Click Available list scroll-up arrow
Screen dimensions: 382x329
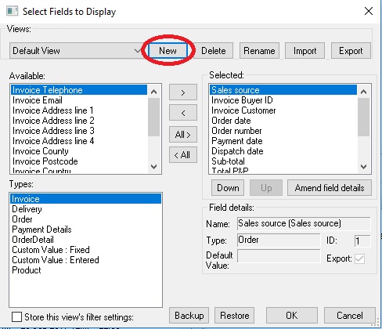154,92
